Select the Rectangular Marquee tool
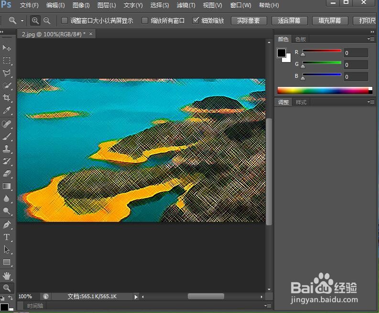Image resolution: width=379 pixels, height=313 pixels. point(7,60)
